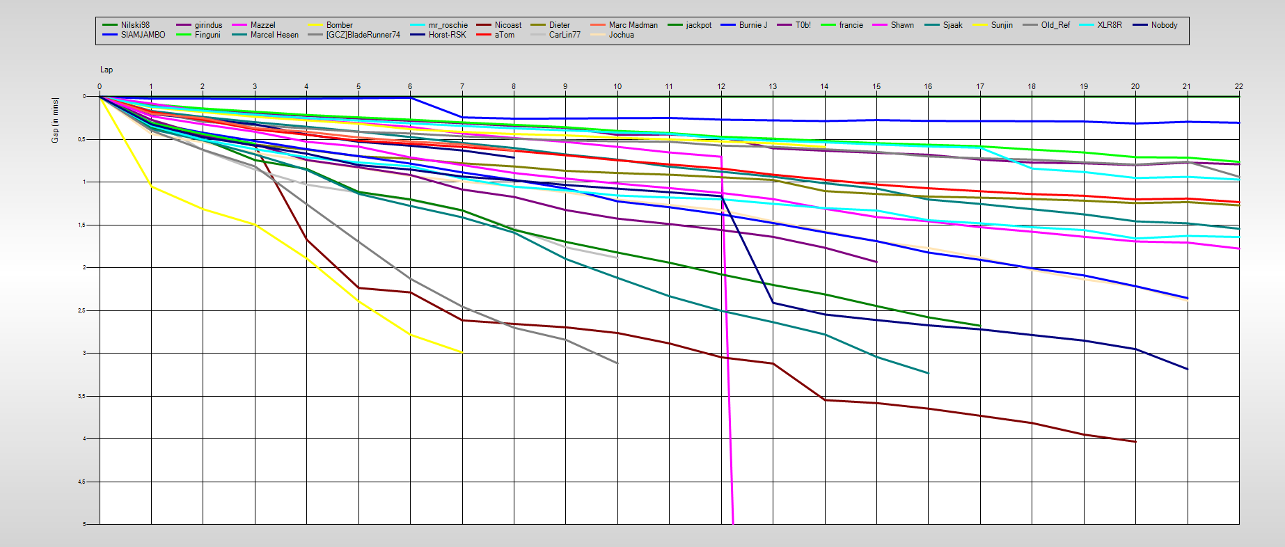Click lap 12 marker on the top axis
This screenshot has width=1285, height=547.
(721, 87)
